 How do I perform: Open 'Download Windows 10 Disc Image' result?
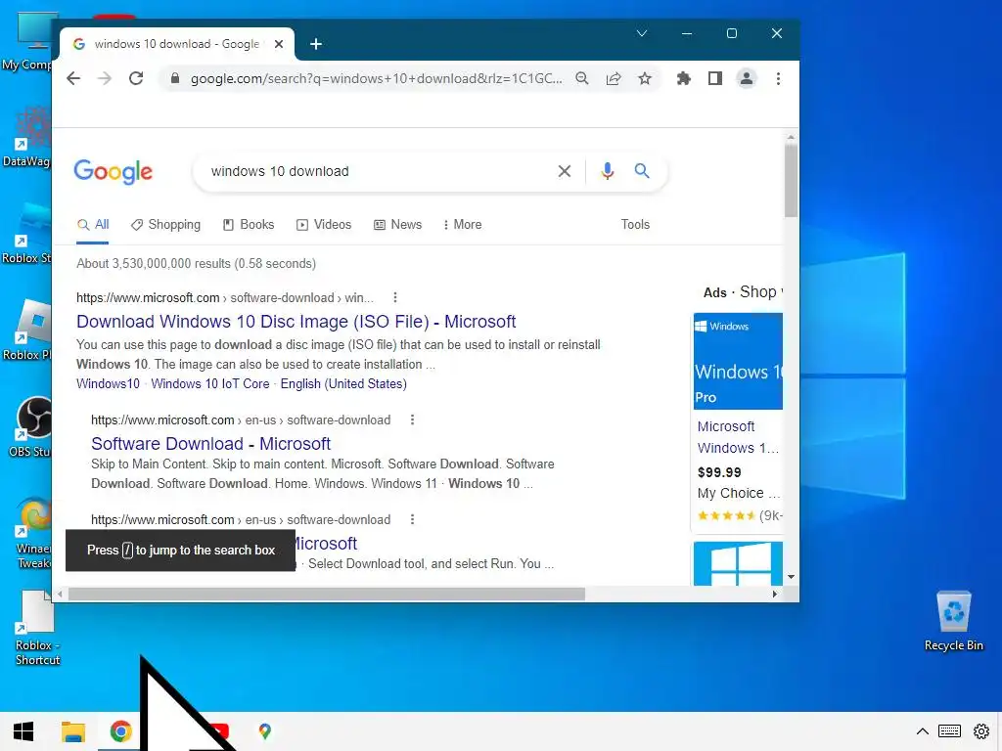pyautogui.click(x=296, y=321)
